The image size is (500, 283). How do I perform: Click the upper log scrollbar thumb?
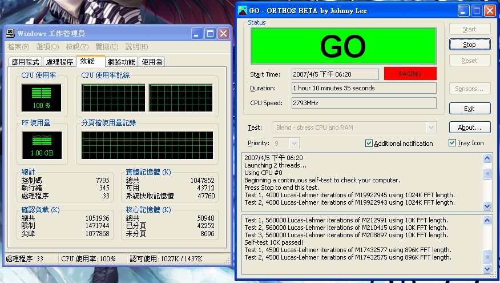(x=487, y=174)
